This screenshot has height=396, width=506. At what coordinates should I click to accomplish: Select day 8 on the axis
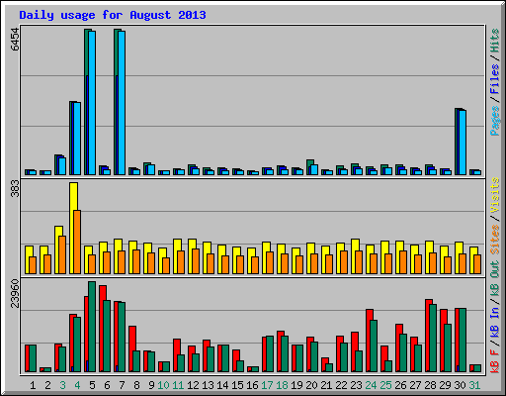pos(136,385)
